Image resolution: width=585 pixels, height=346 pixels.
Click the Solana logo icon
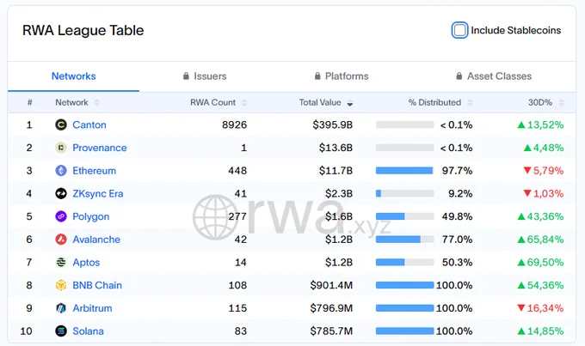tap(61, 331)
